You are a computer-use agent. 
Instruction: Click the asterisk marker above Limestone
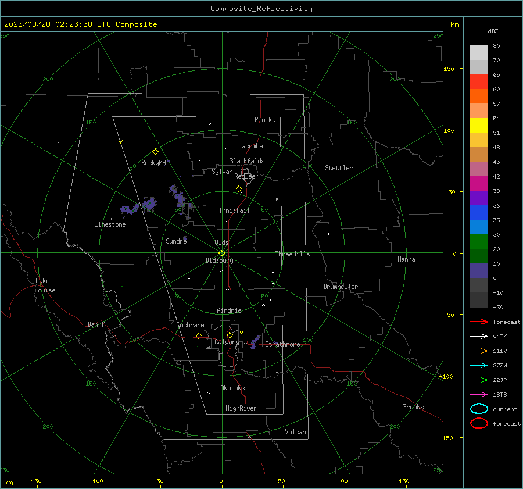pyautogui.click(x=110, y=219)
